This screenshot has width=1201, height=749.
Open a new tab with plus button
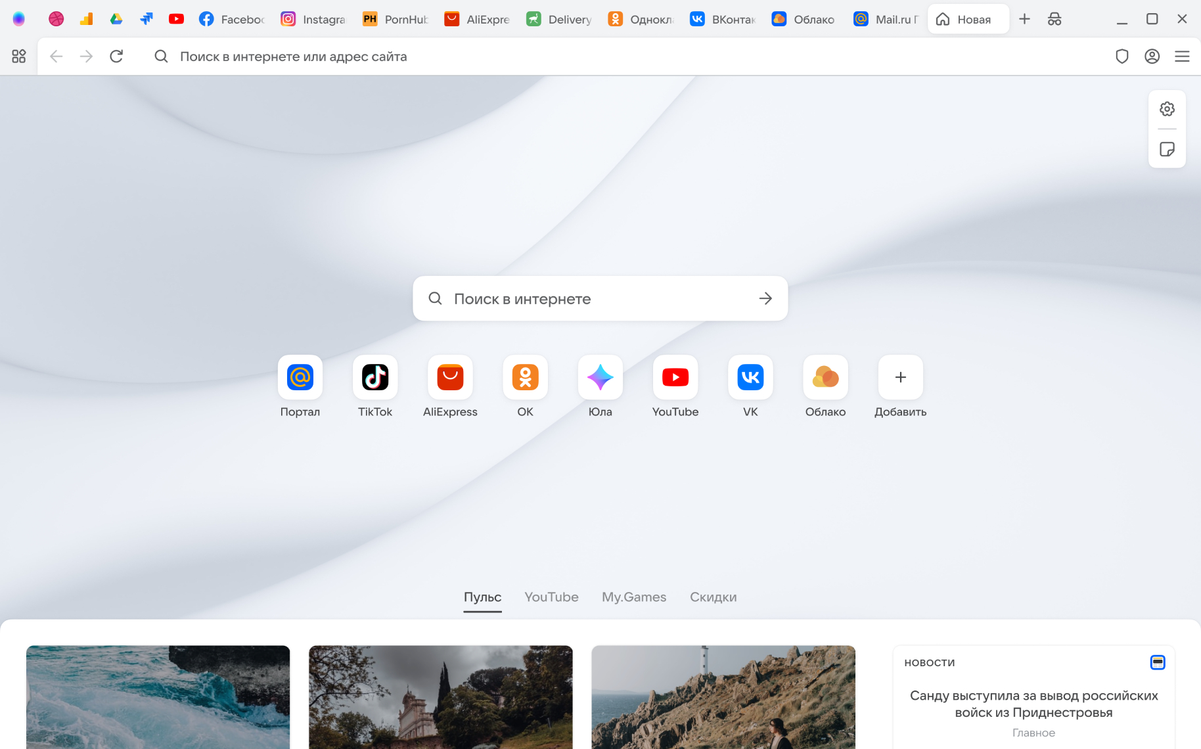tap(1024, 19)
